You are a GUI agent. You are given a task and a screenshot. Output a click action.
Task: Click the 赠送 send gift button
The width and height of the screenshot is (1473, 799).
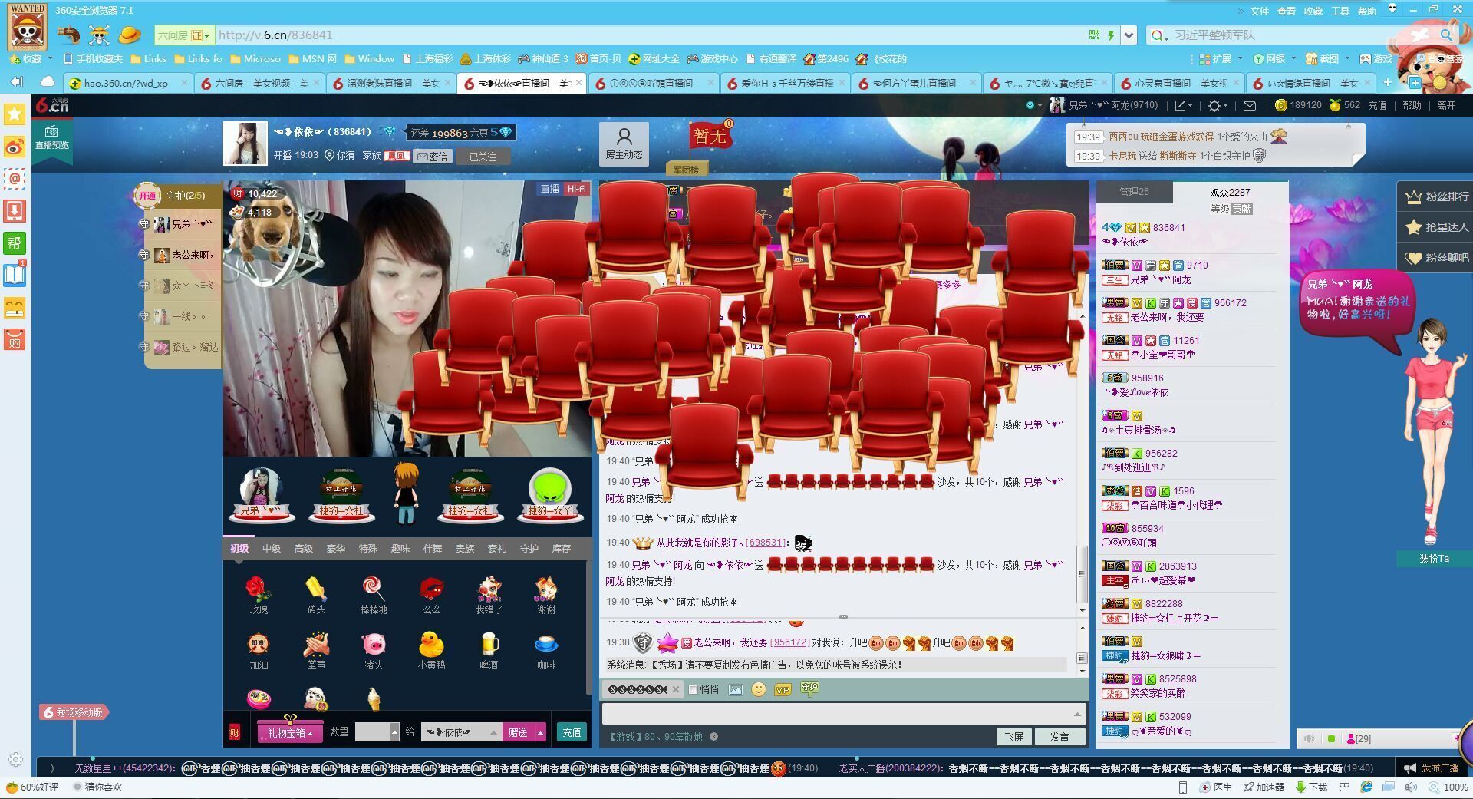point(519,733)
